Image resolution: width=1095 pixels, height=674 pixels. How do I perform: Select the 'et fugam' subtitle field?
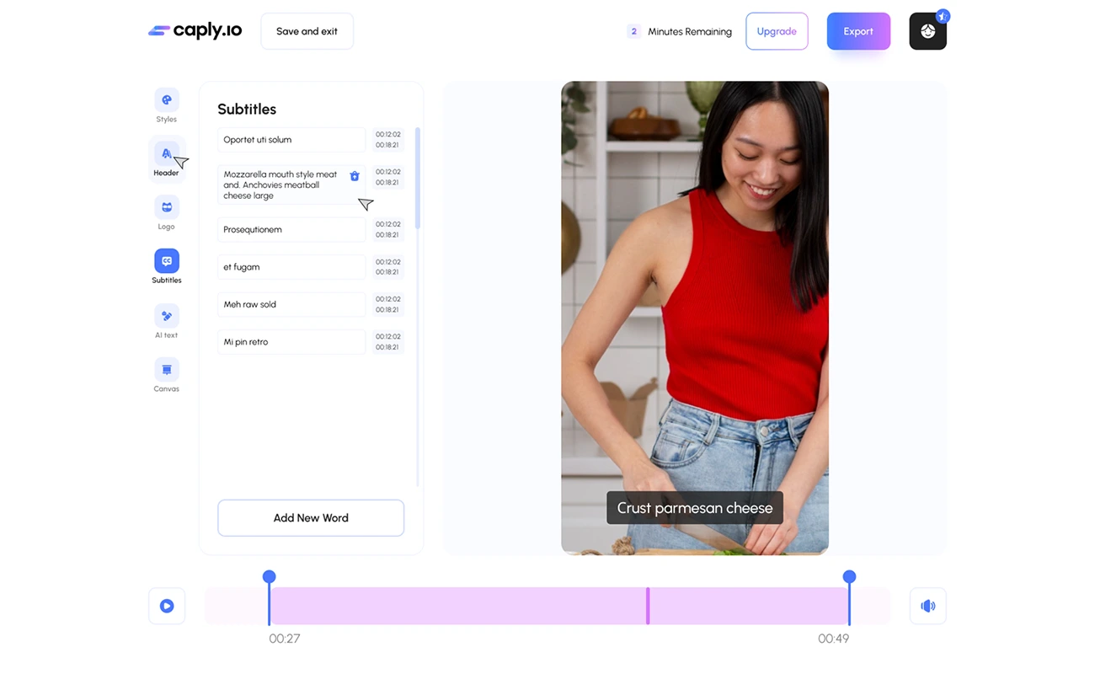(291, 267)
